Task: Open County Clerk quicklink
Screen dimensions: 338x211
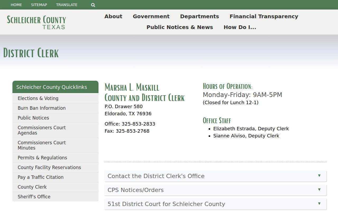Action: pos(55,187)
